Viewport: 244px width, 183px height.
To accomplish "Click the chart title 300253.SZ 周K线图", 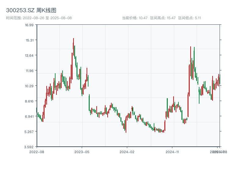I will pyautogui.click(x=31, y=10).
